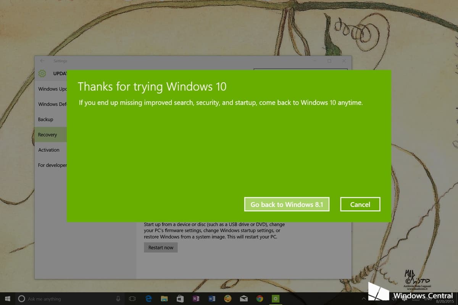Show hidden system tray icons chevron

pyautogui.click(x=364, y=299)
